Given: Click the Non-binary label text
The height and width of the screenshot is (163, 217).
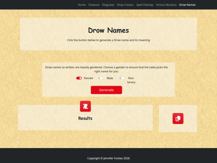Looking at the screenshot, I should coord(131,80).
